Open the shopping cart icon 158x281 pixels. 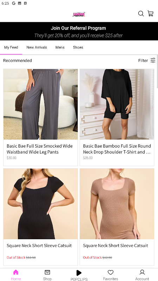click(151, 14)
